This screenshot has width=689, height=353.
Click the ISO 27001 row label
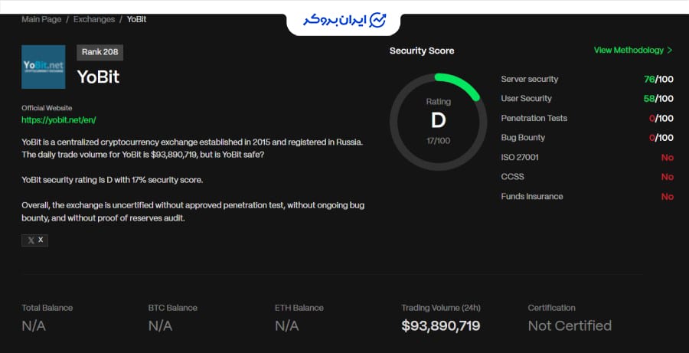point(519,158)
